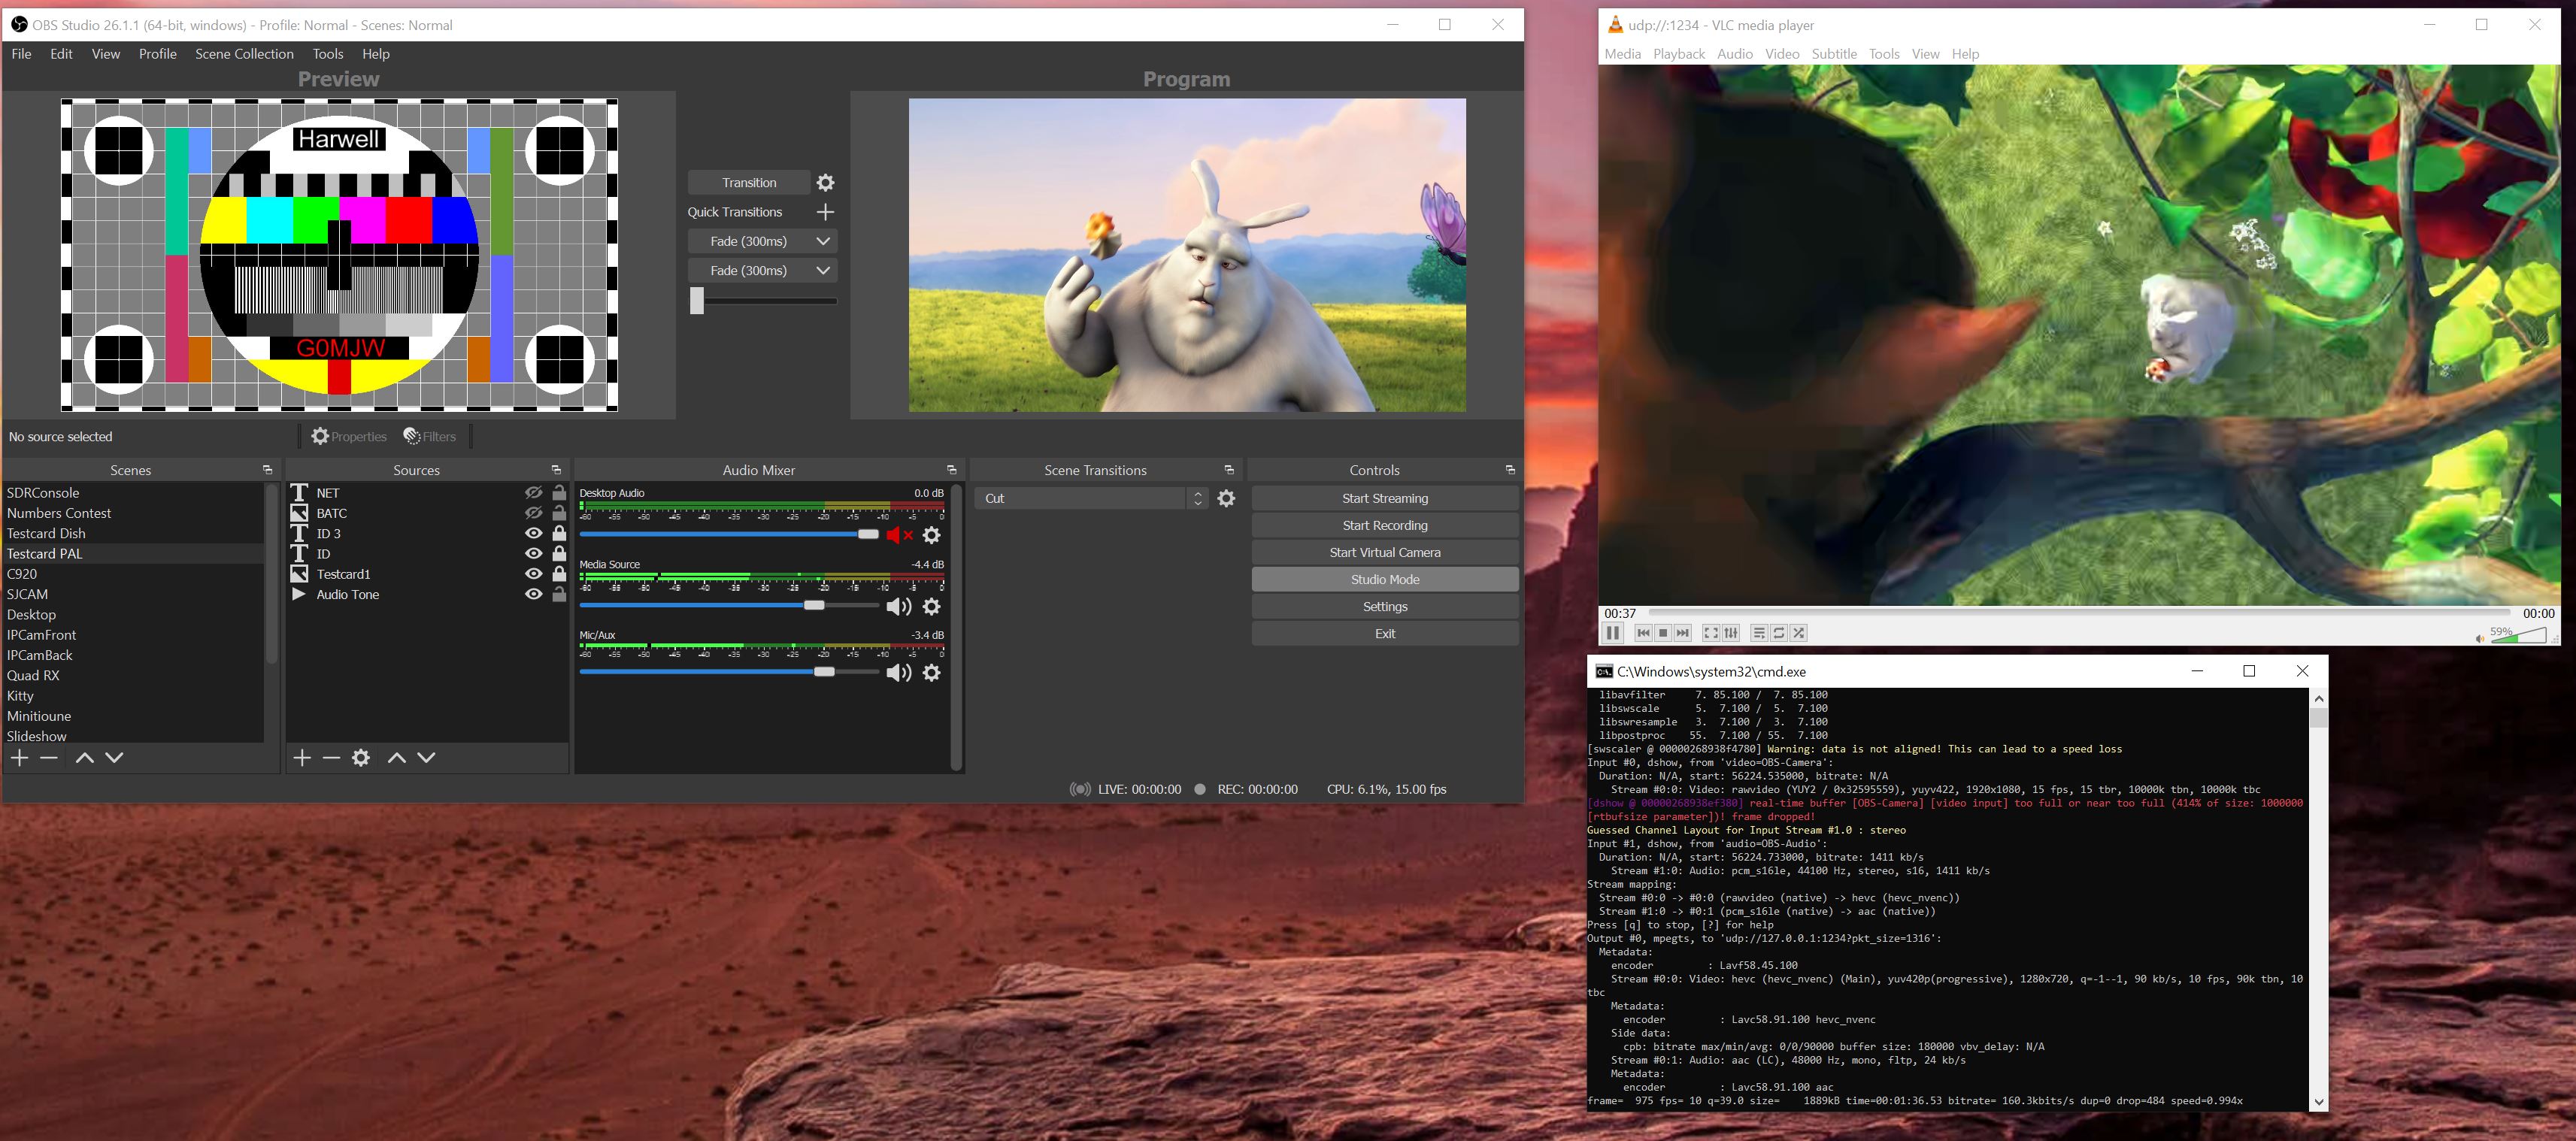This screenshot has width=2576, height=1141.
Task: Pop out the Scene Transitions dock
Action: tap(1229, 470)
